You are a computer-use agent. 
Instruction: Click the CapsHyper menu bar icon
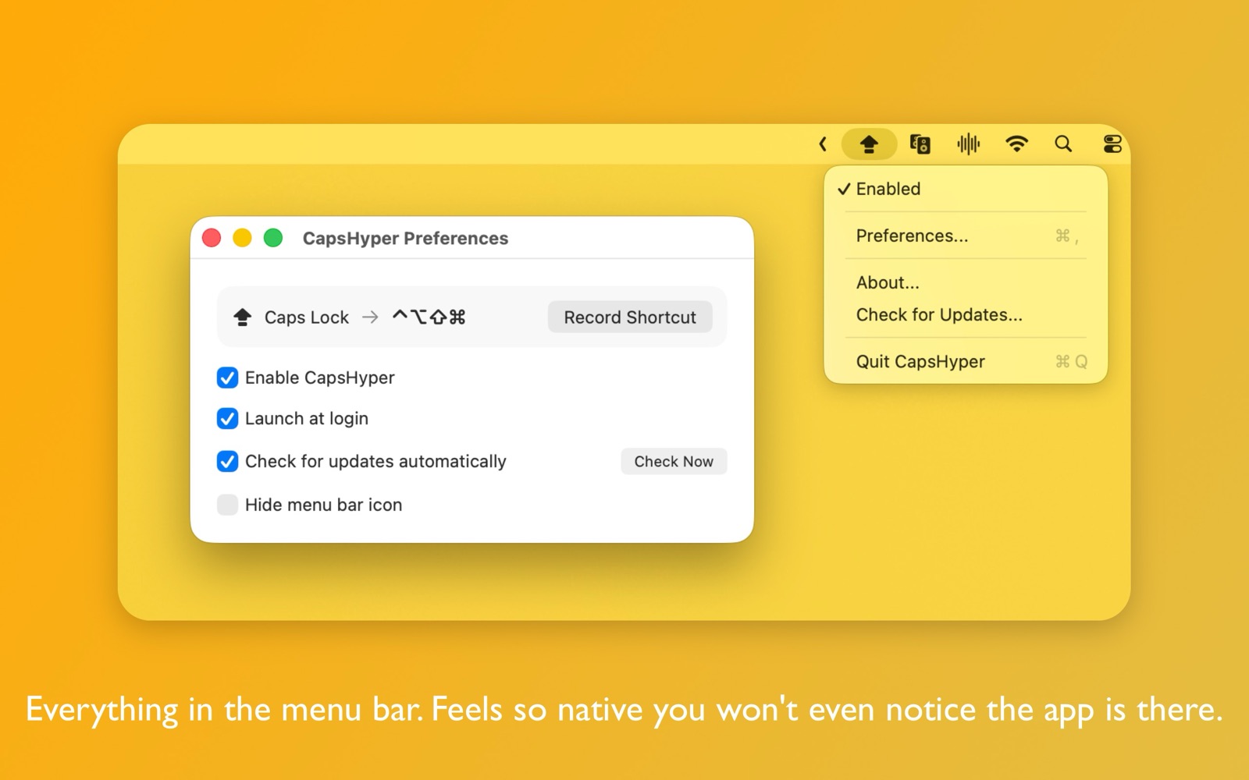[x=869, y=144]
